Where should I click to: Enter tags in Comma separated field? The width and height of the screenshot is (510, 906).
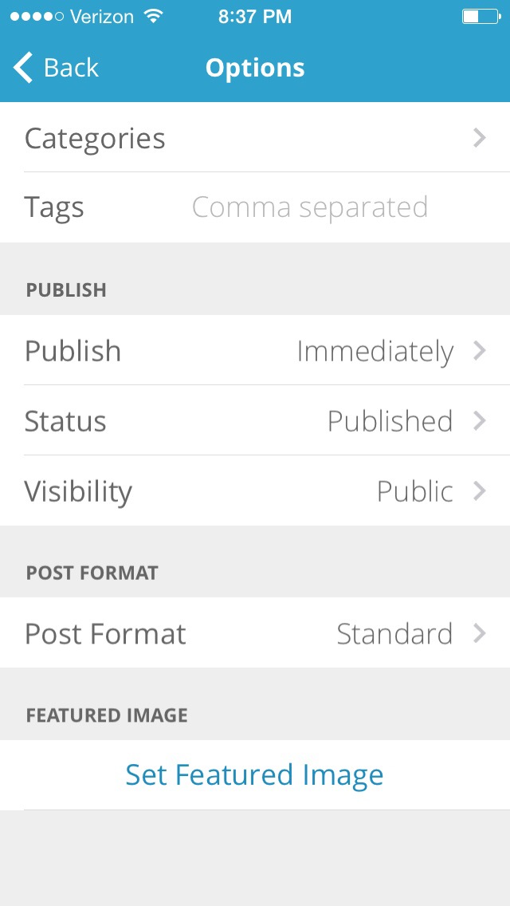click(x=310, y=207)
